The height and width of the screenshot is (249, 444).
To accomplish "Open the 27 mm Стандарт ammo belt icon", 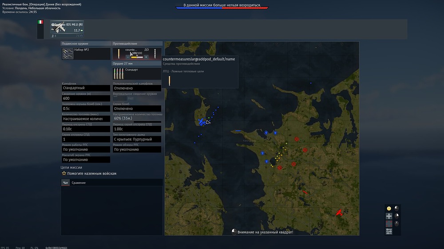I will pos(119,74).
